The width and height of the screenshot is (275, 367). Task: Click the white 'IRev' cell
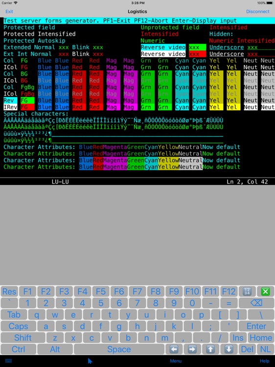coord(10,107)
